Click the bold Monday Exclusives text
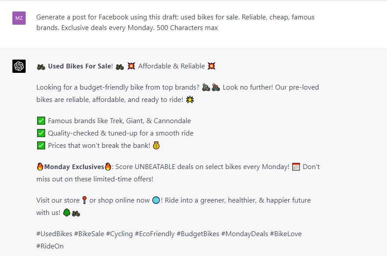387x256 pixels. (x=74, y=167)
